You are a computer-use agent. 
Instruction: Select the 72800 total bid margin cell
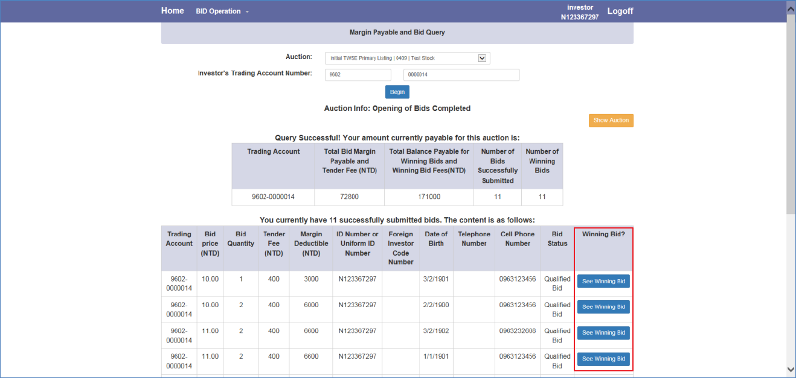[349, 197]
